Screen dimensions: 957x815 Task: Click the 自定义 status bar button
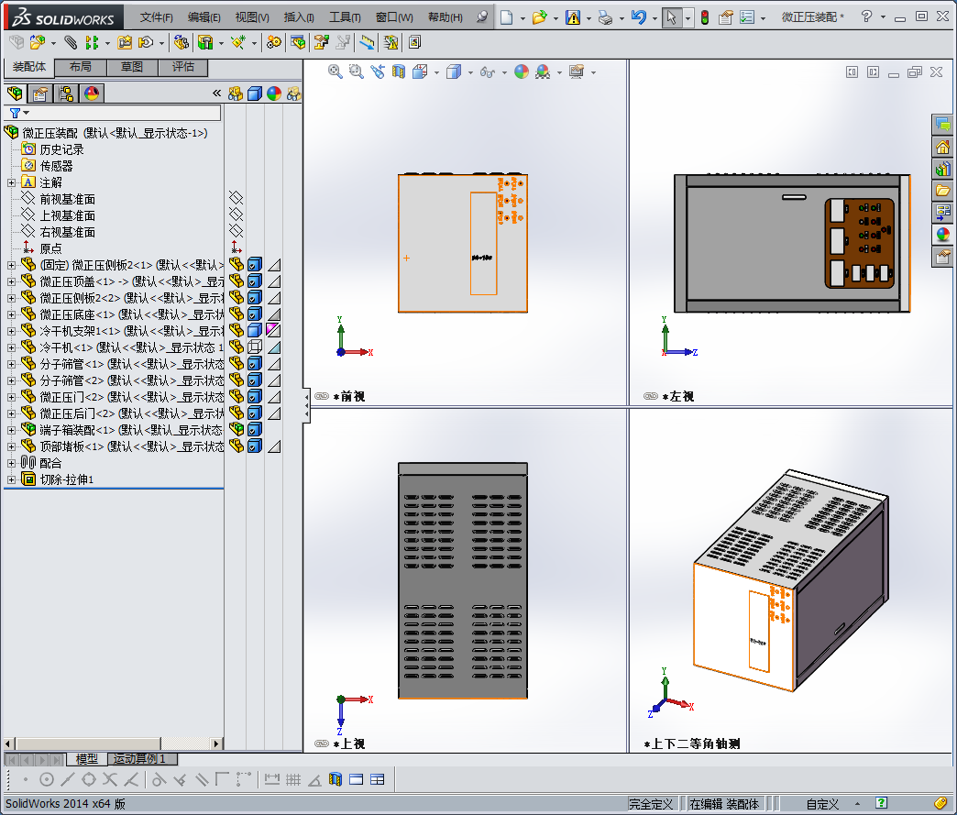pos(822,804)
